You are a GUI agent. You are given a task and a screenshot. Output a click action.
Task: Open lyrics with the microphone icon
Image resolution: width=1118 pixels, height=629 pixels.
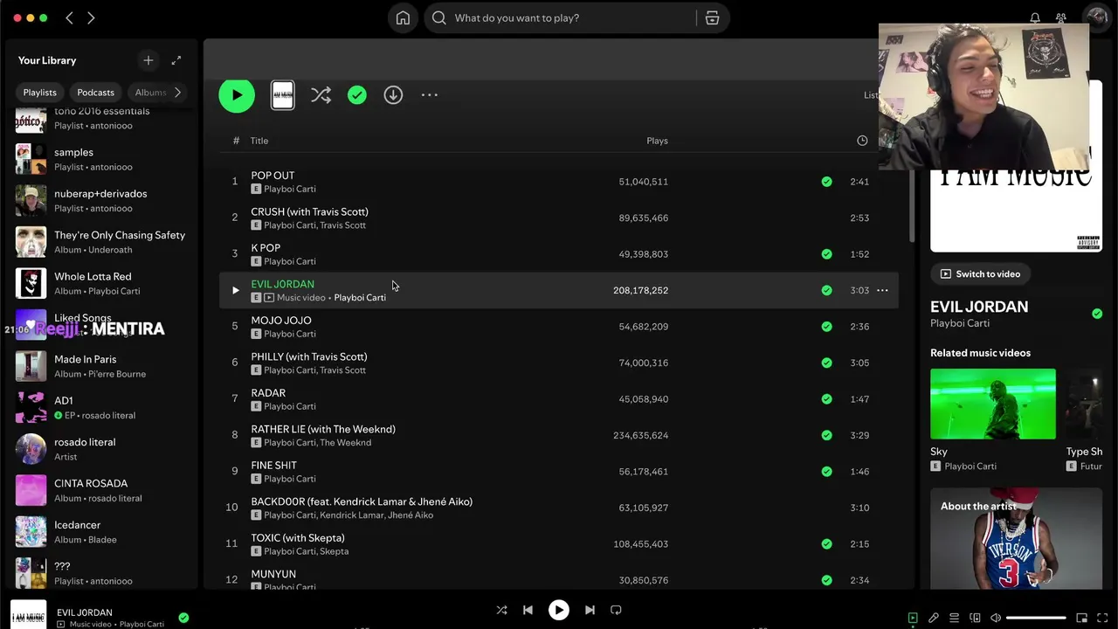click(934, 618)
